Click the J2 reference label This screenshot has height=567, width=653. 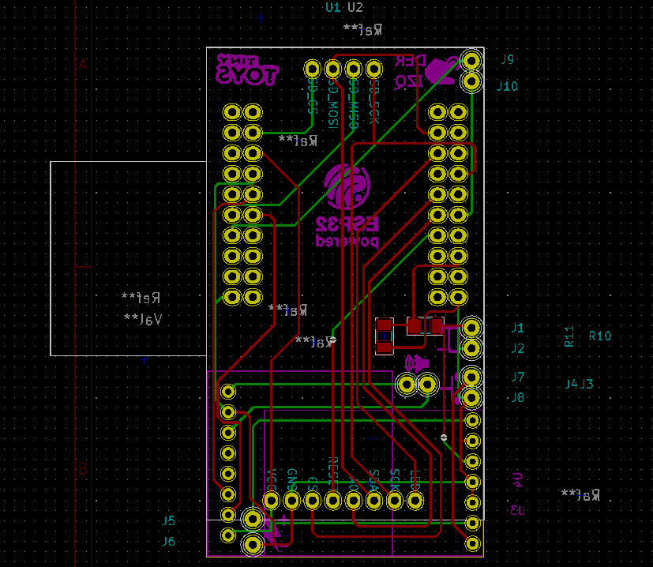(517, 348)
